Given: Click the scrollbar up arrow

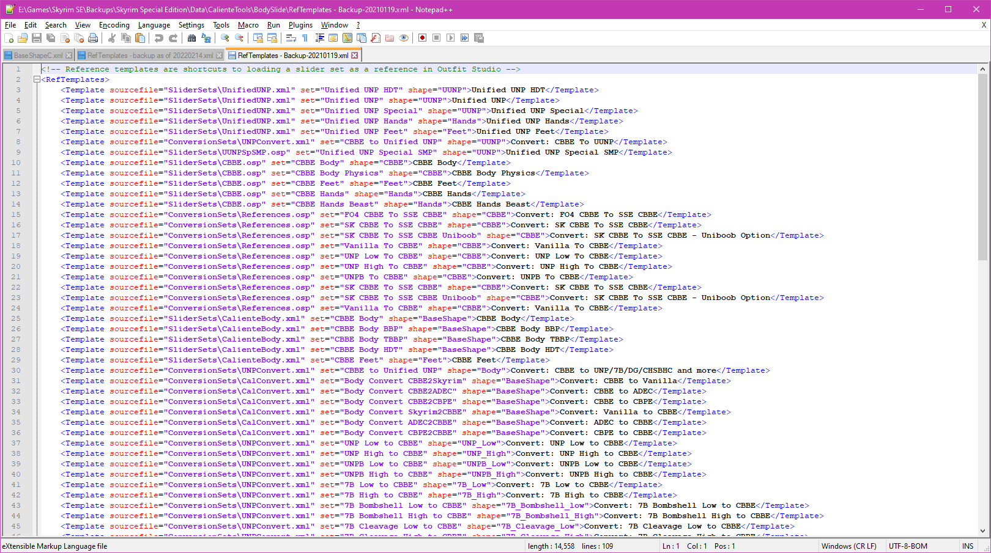Looking at the screenshot, I should pos(982,70).
